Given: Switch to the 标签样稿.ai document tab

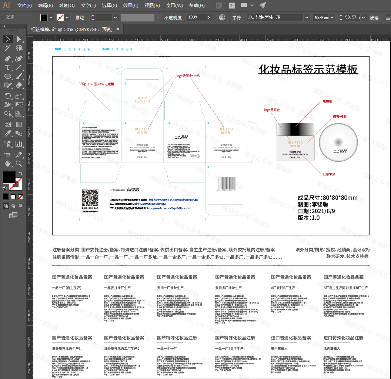Looking at the screenshot, I should point(71,29).
